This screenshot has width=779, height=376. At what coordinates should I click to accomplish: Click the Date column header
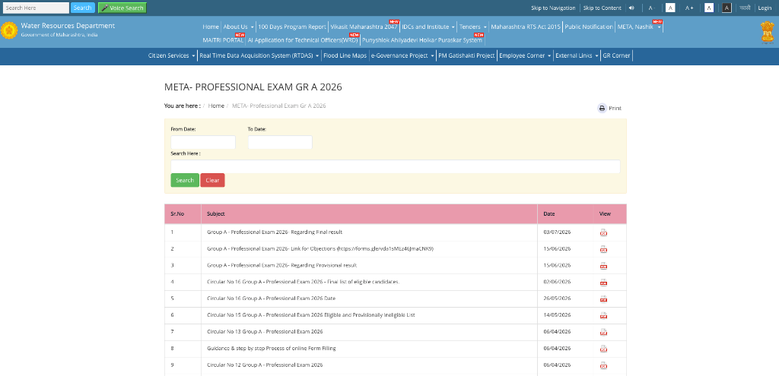[x=549, y=214]
